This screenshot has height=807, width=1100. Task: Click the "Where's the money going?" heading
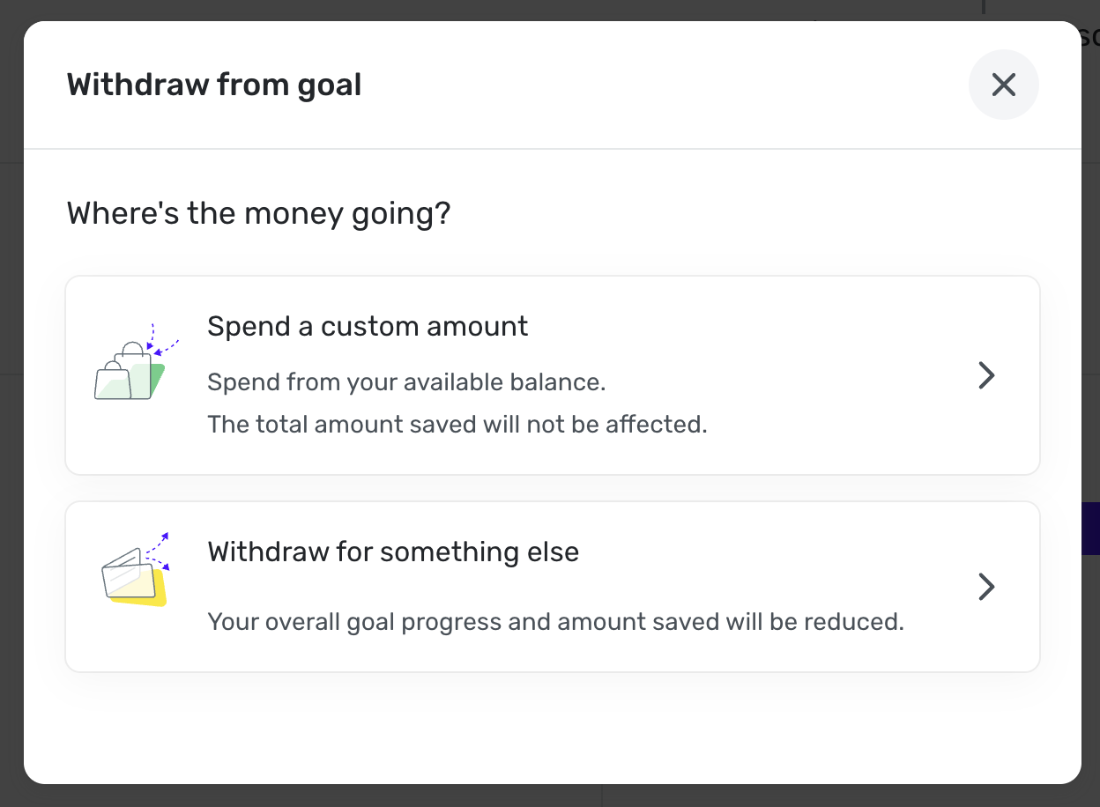(258, 214)
